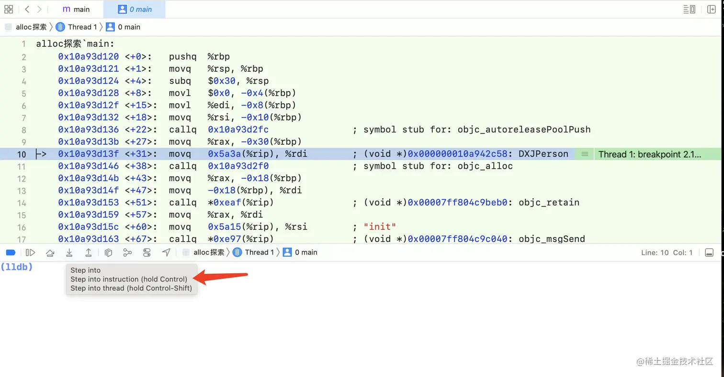Image resolution: width=724 pixels, height=377 pixels.
Task: Click address 0x10a93d132 on line 7
Action: pyautogui.click(x=89, y=118)
